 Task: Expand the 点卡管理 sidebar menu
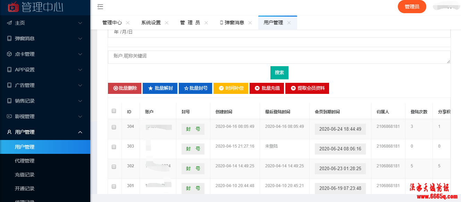[x=80, y=54]
